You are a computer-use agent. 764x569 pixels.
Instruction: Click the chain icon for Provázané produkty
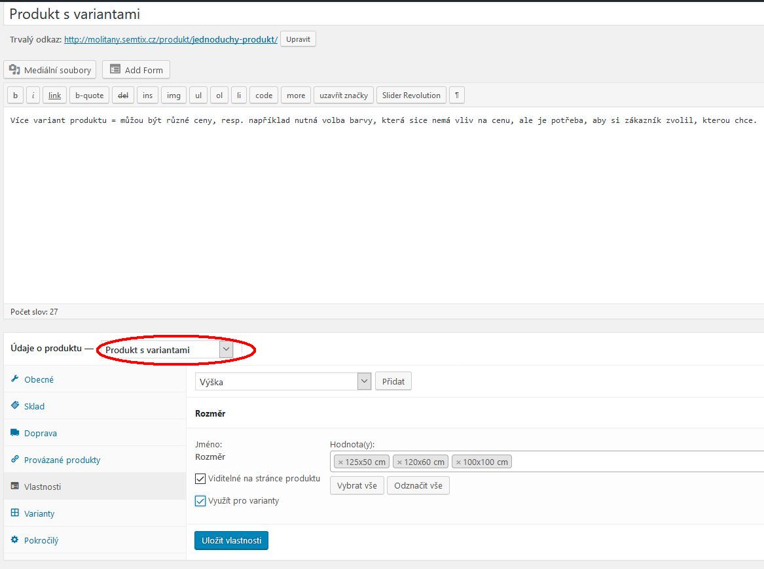tap(15, 460)
